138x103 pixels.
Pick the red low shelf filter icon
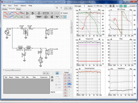[6, 17]
